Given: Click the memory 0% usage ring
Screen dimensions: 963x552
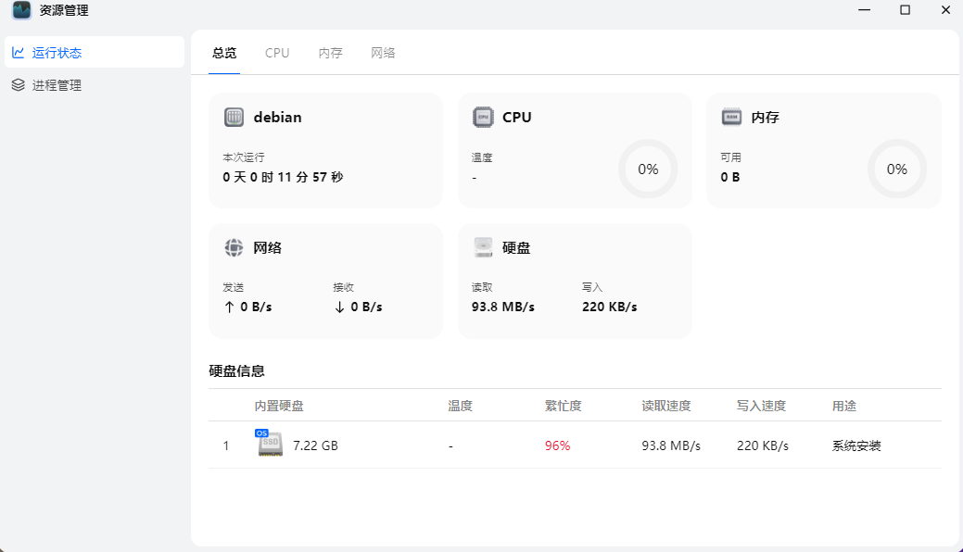Looking at the screenshot, I should point(896,169).
